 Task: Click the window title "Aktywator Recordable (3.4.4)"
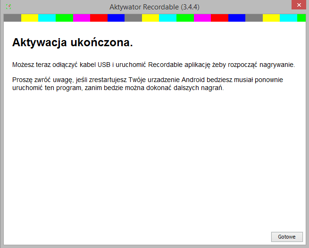tap(154, 7)
